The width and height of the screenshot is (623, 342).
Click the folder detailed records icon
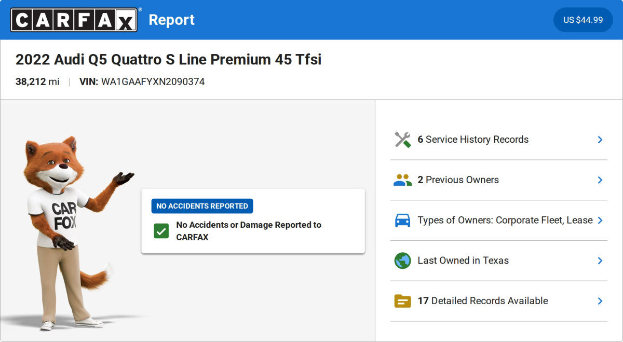click(x=402, y=301)
